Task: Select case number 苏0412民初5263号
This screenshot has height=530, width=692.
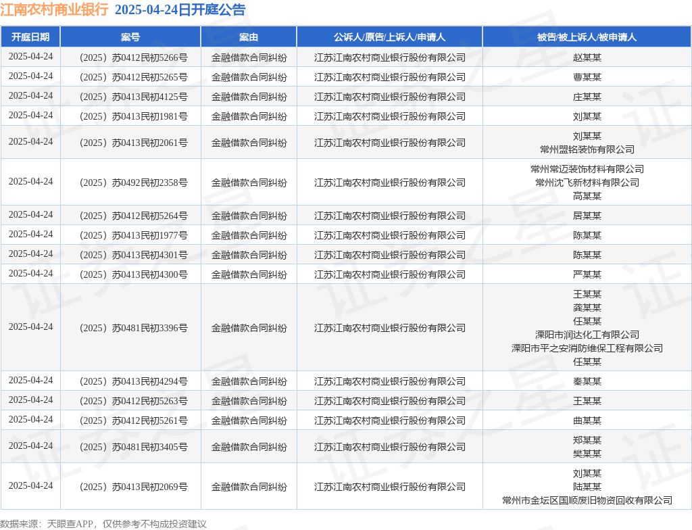Action: click(x=133, y=401)
